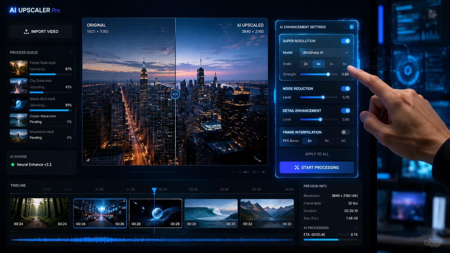Click the Start Processing button
This screenshot has height=253, width=450.
point(317,168)
